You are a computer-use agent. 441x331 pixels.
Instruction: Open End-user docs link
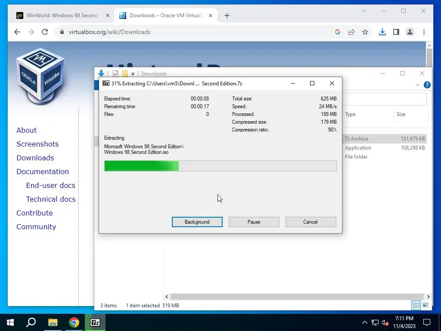pos(51,185)
